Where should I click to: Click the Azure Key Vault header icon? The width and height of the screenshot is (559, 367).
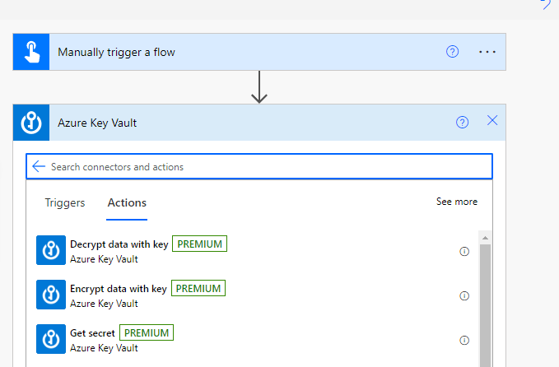(31, 123)
